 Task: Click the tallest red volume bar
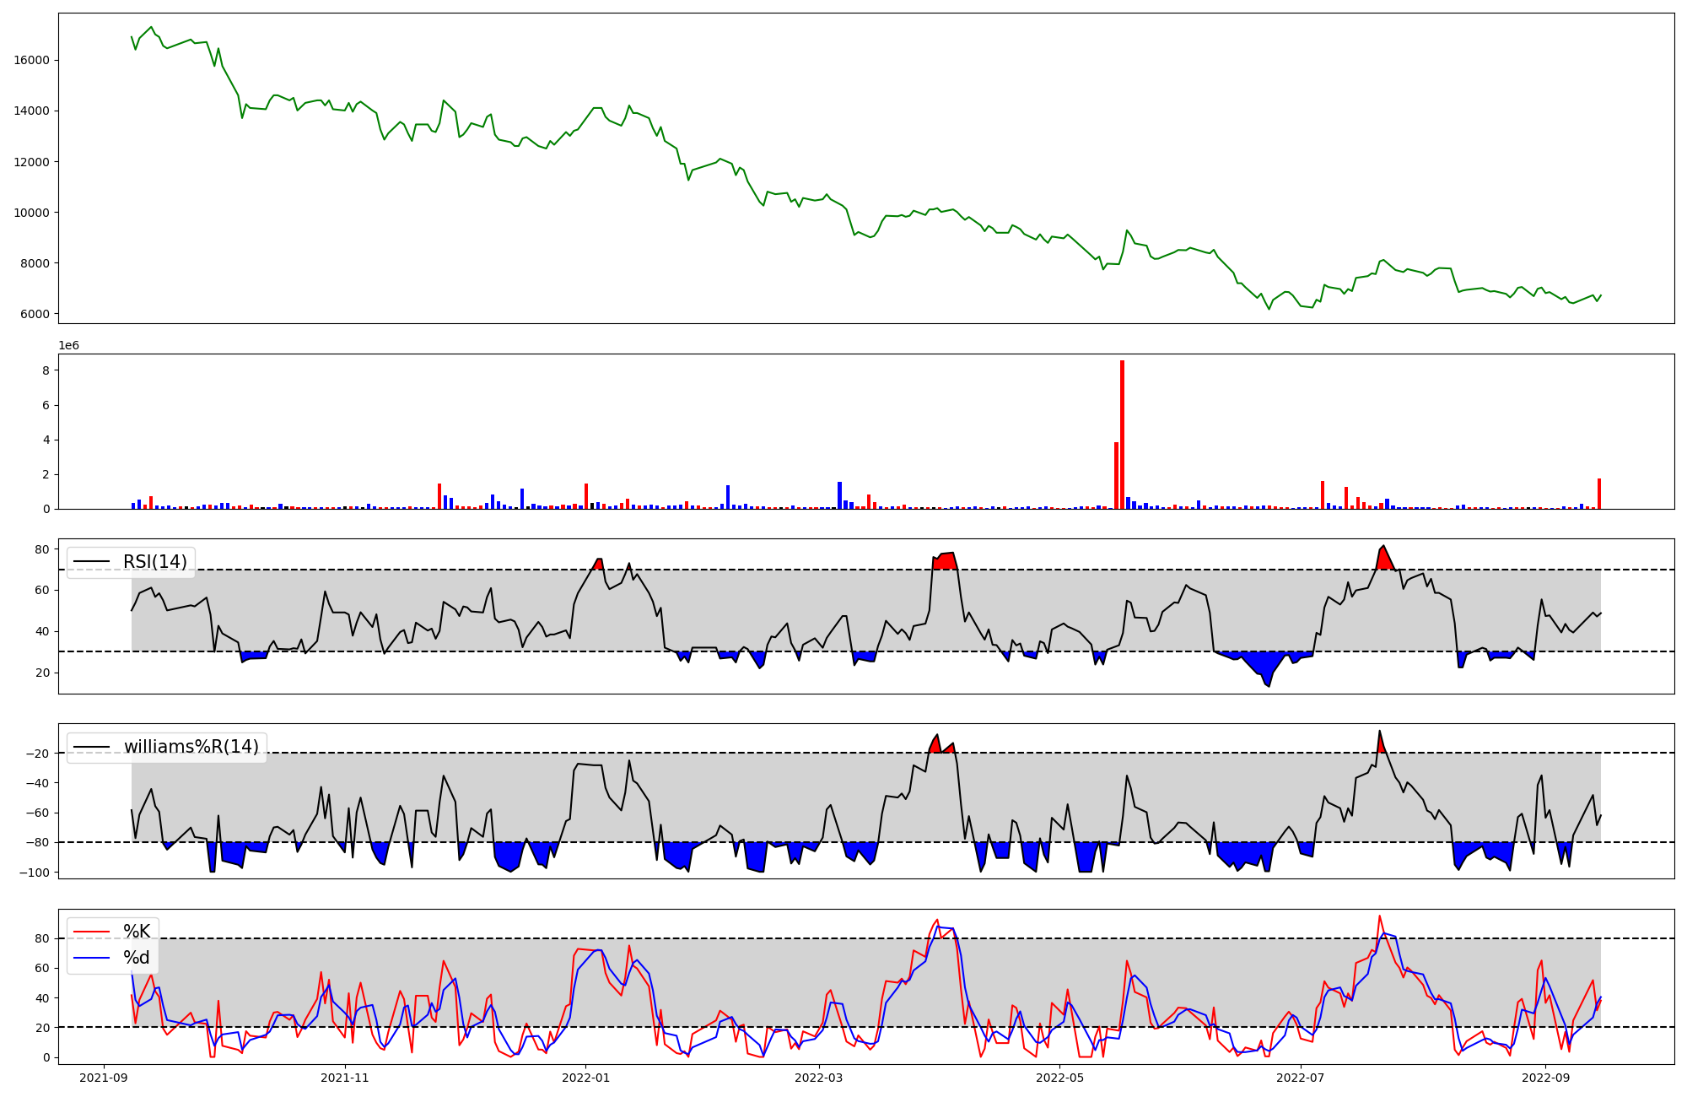(1122, 435)
